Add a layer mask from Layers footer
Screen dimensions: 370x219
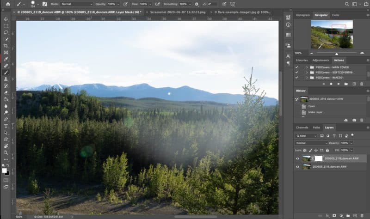pyautogui.click(x=334, y=215)
